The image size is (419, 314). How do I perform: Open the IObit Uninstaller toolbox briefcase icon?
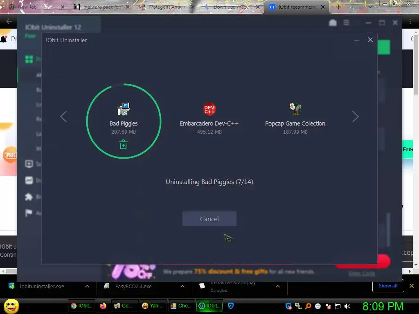[x=333, y=23]
